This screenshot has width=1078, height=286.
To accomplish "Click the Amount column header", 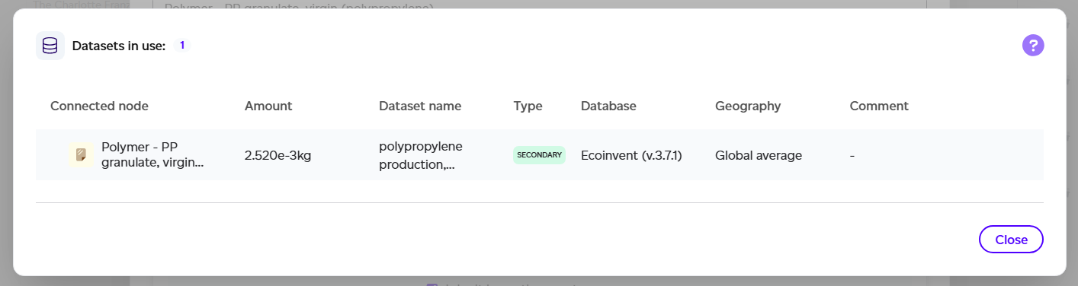I will click(268, 106).
